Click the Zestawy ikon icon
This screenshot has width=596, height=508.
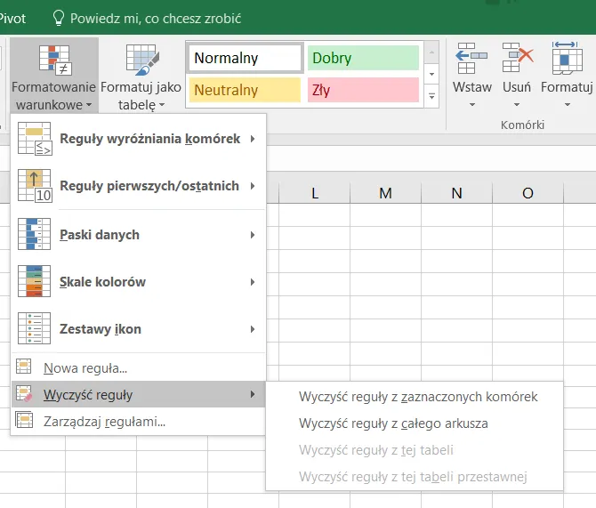35,329
